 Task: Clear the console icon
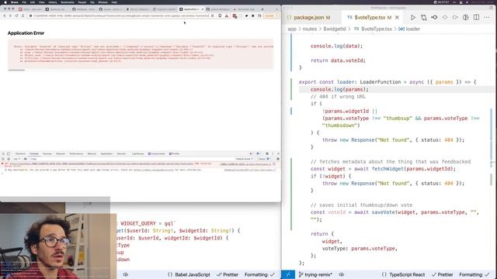tap(9, 159)
